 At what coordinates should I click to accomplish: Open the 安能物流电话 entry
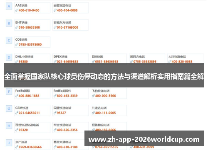(62, 5)
